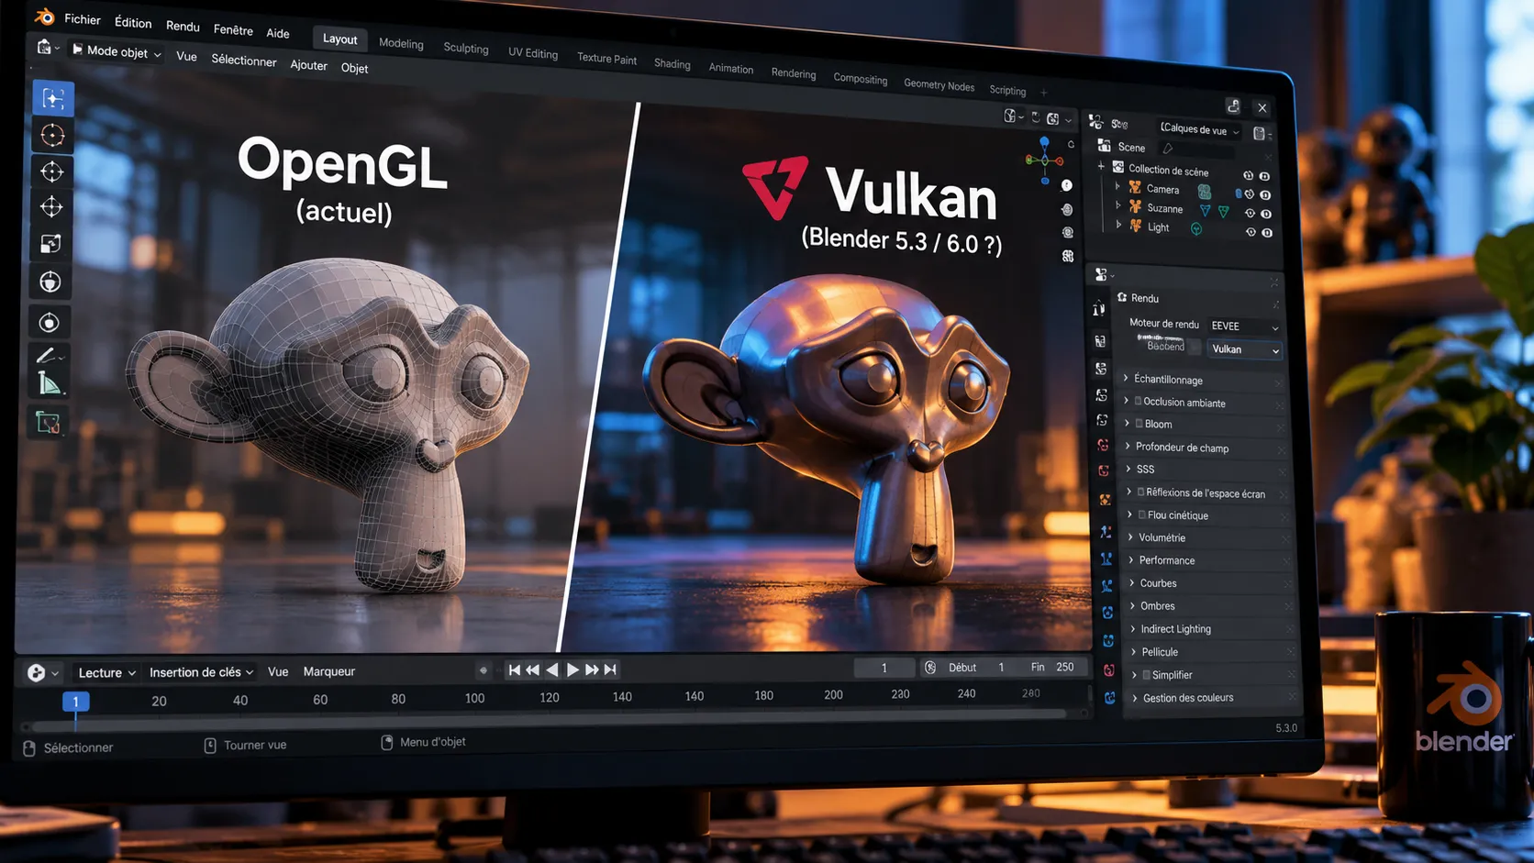Open the Sélectionner viewport menu

[x=243, y=61]
